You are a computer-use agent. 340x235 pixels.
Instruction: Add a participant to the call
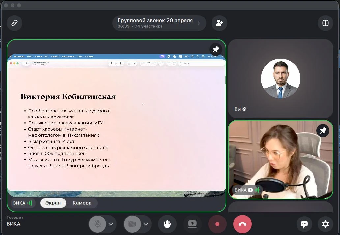coord(219,23)
